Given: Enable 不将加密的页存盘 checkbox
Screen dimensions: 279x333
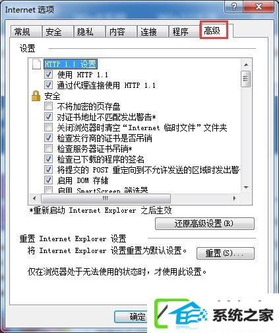Looking at the screenshot, I should point(48,106).
